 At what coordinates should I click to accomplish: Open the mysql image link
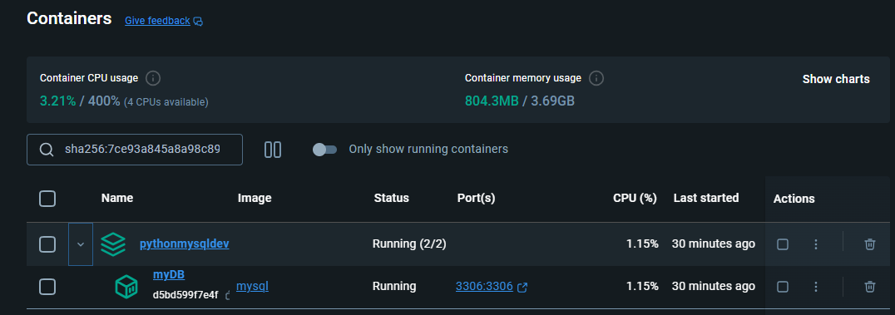(252, 287)
